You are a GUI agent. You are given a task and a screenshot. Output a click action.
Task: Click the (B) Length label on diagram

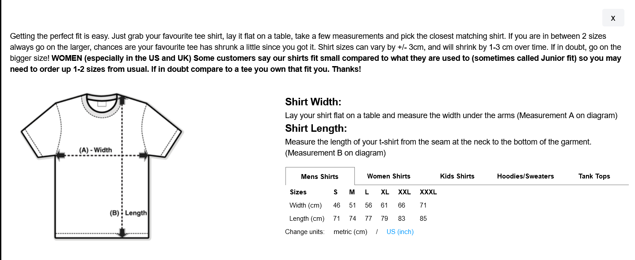click(128, 213)
